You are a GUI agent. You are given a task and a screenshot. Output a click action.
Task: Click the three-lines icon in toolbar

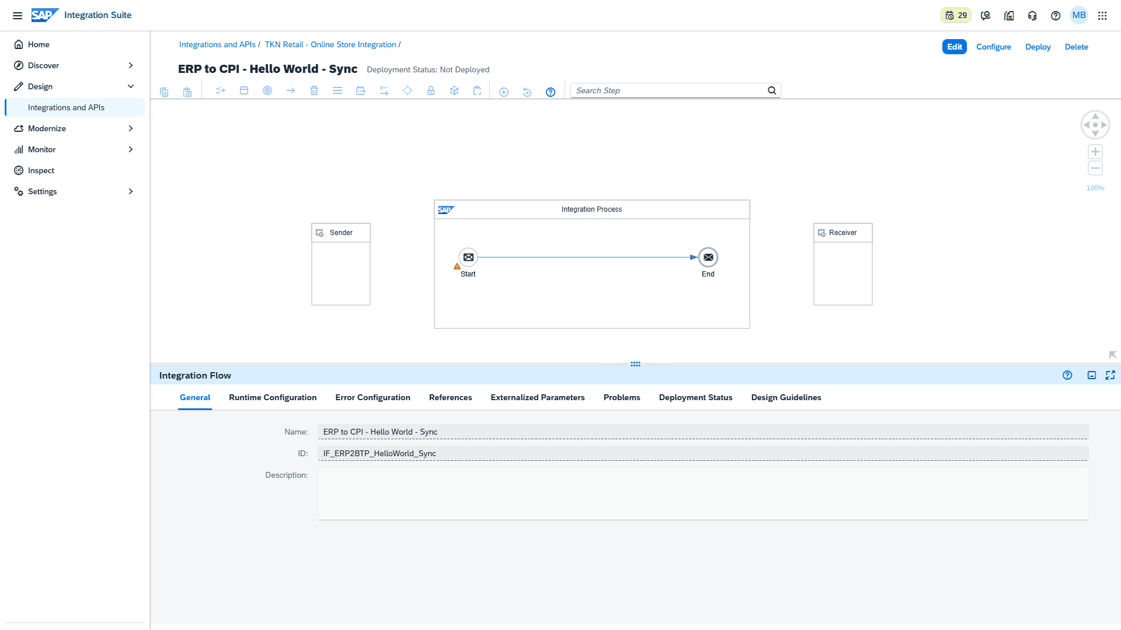coord(337,90)
